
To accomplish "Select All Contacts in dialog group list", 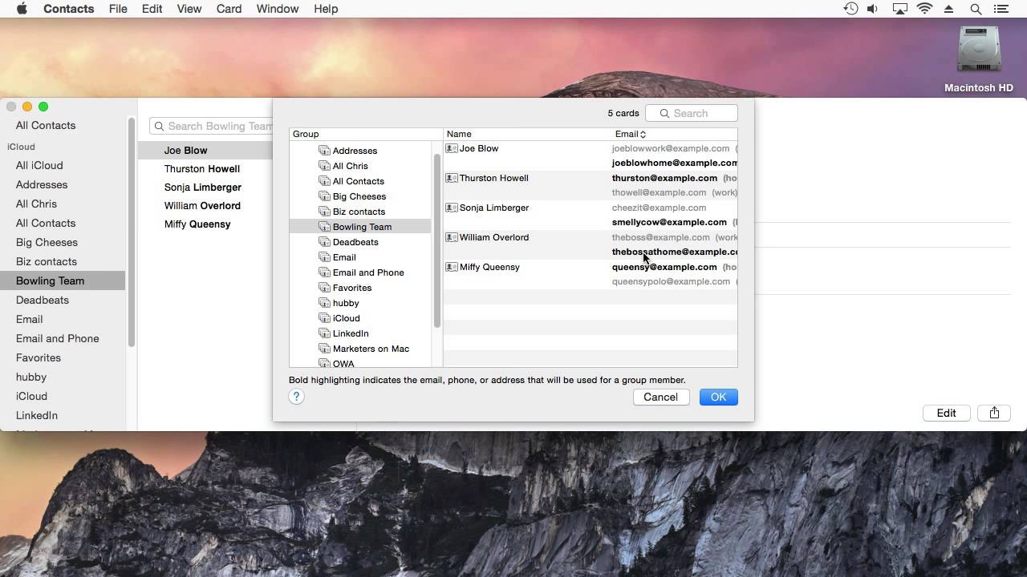I will [360, 181].
